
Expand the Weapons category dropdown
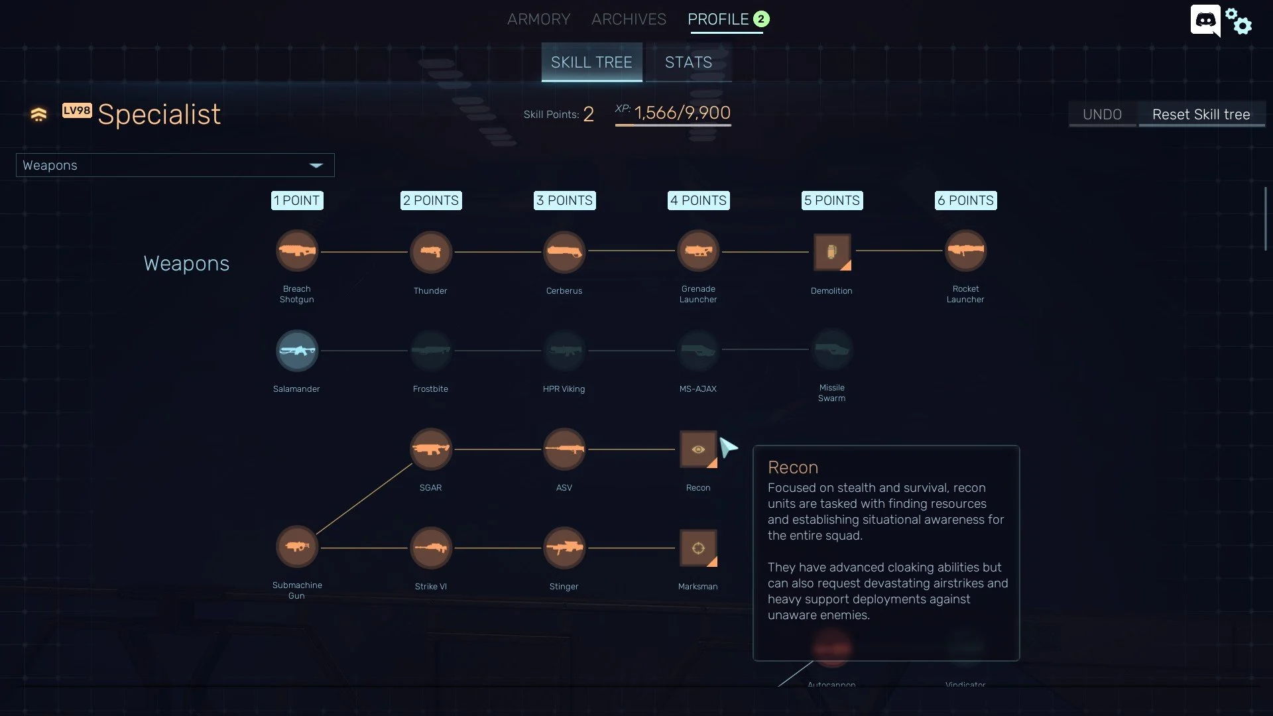pyautogui.click(x=316, y=164)
